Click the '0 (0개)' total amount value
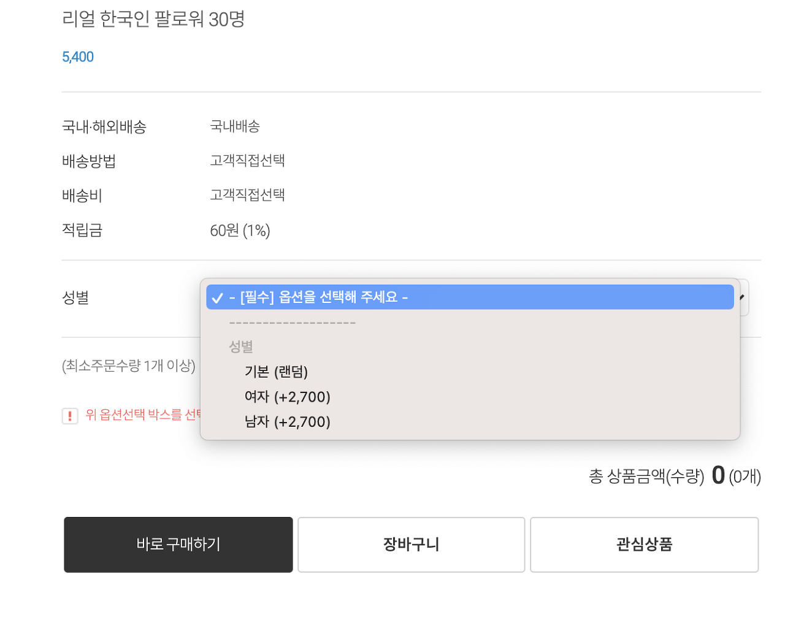Image resolution: width=785 pixels, height=620 pixels. [x=737, y=476]
